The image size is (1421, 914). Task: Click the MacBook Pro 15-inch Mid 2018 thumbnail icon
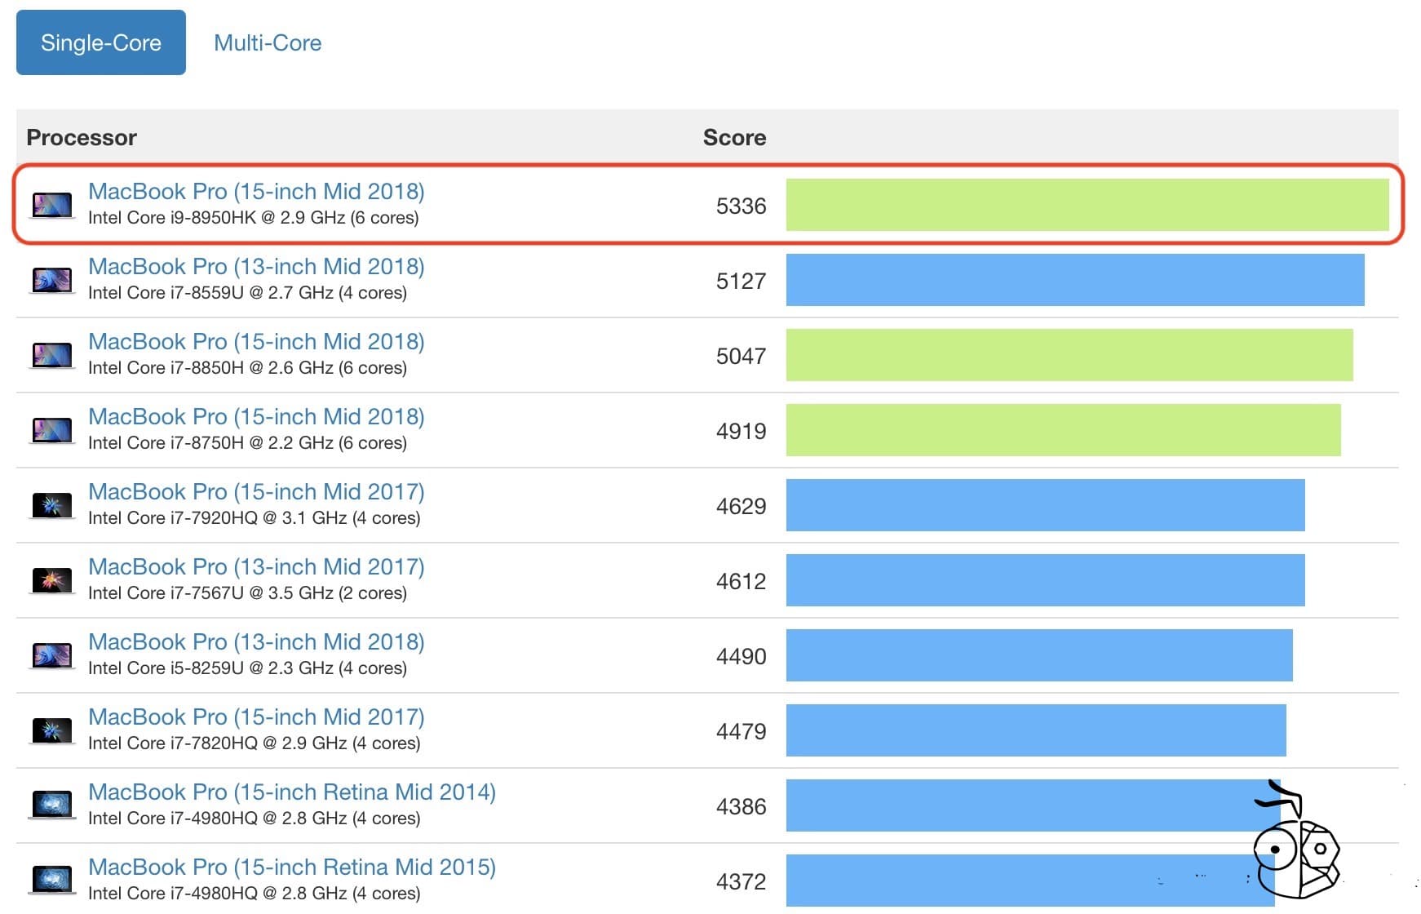[51, 204]
